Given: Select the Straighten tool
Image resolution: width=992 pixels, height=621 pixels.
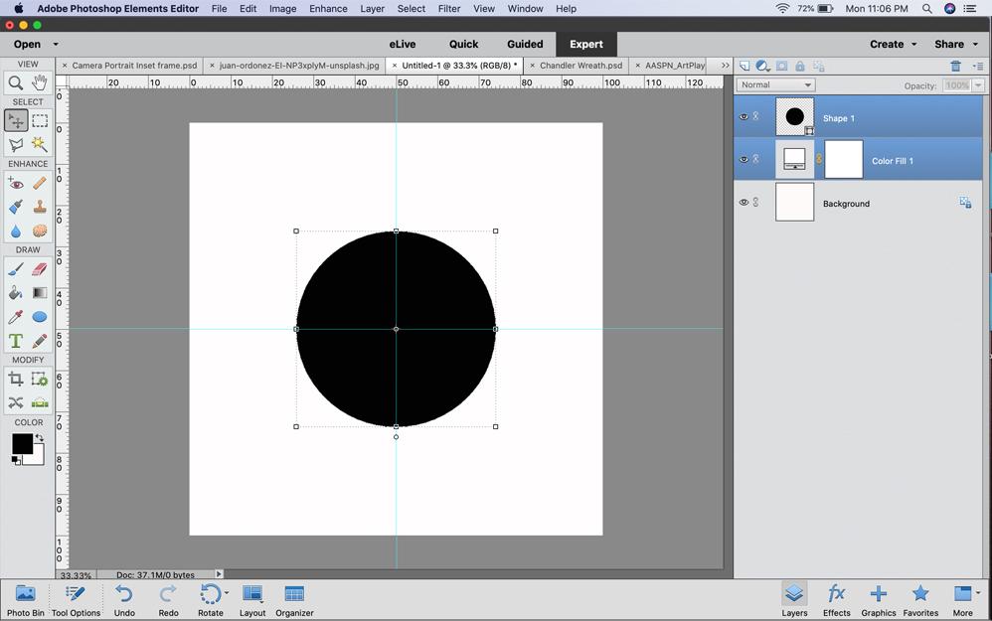Looking at the screenshot, I should click(40, 402).
